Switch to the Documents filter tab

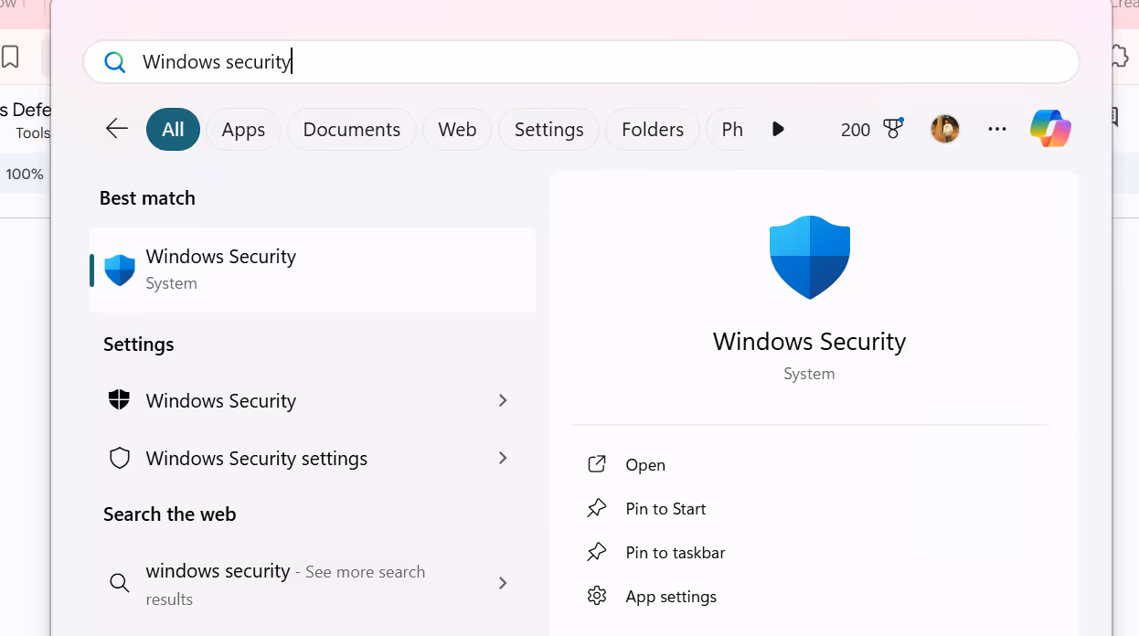[x=352, y=129]
